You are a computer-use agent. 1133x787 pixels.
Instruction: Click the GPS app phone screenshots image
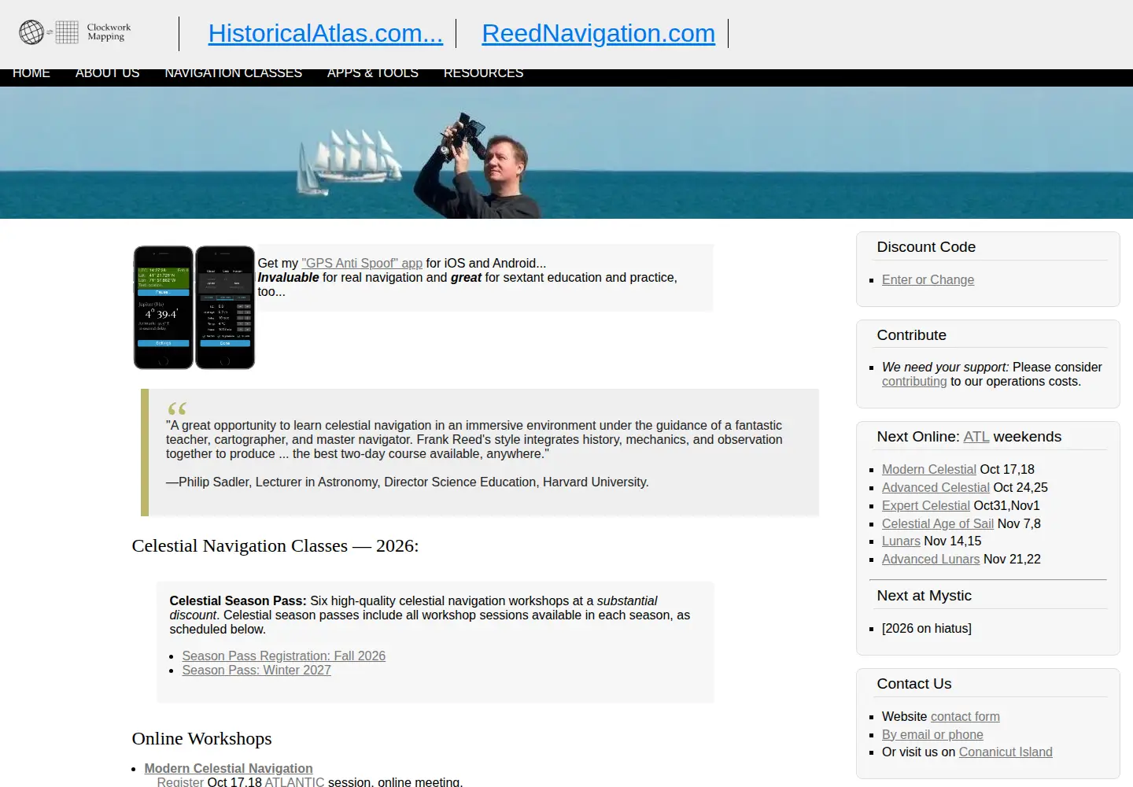tap(194, 308)
